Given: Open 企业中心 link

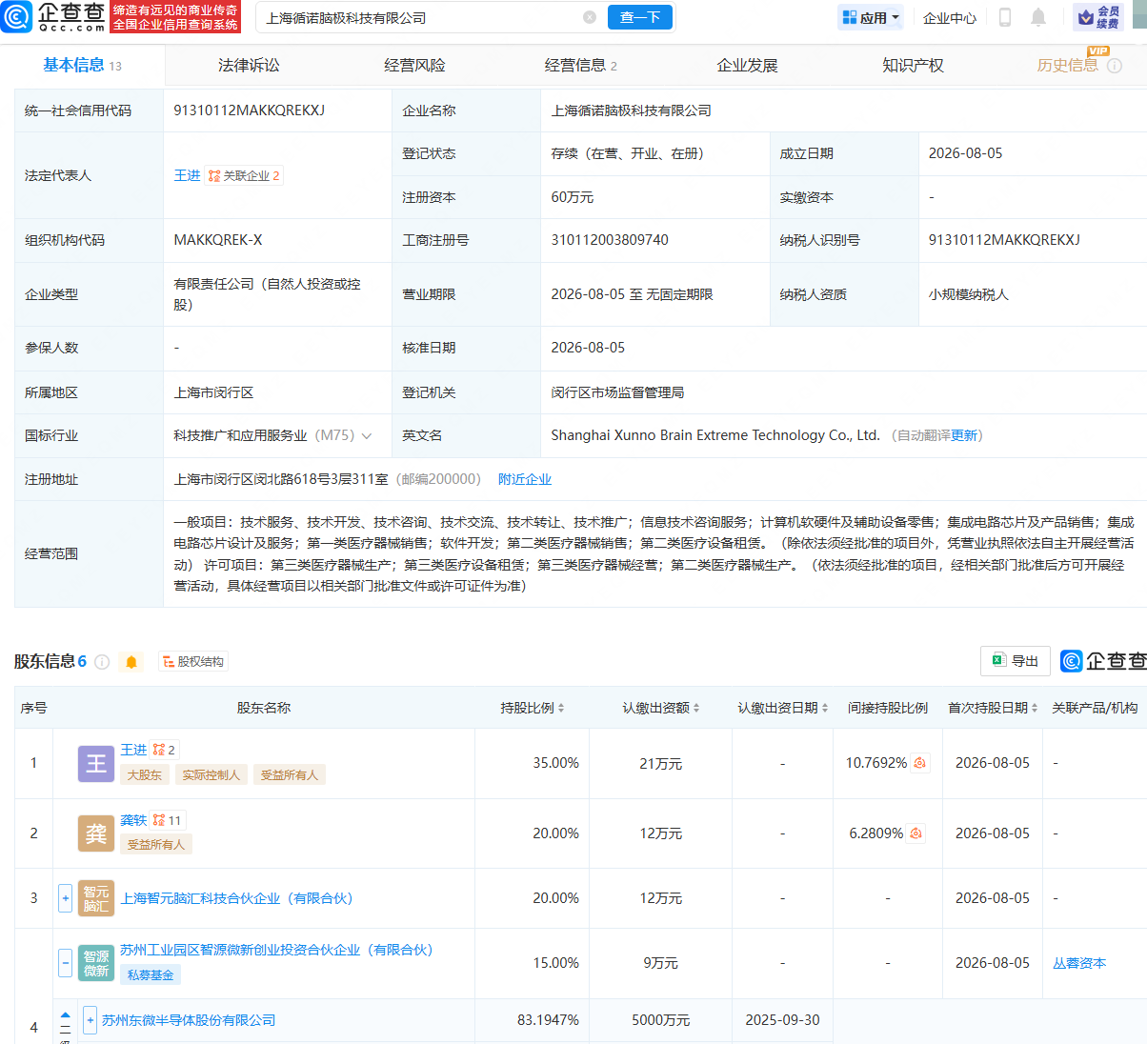Looking at the screenshot, I should pyautogui.click(x=950, y=18).
